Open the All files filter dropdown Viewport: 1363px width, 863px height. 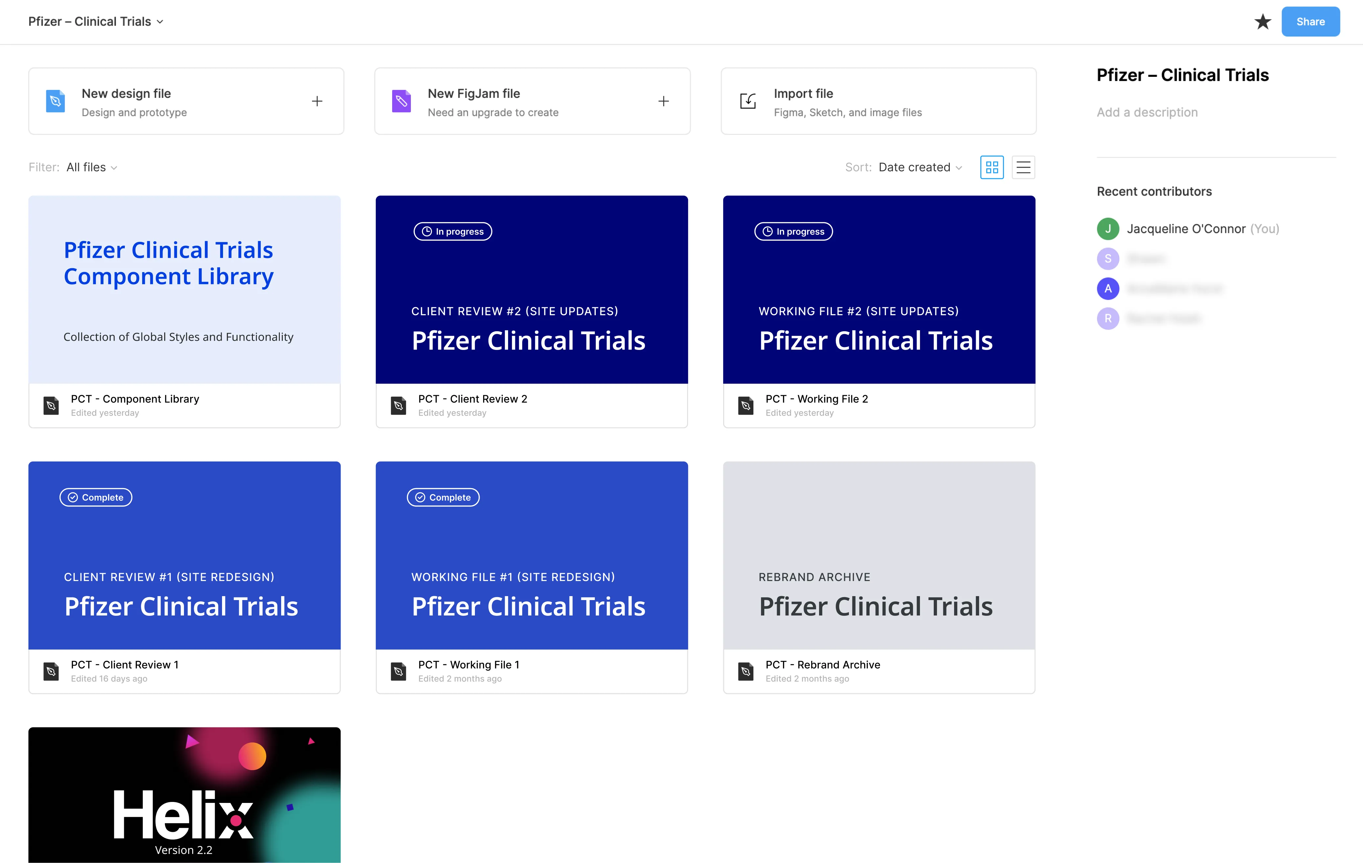click(92, 167)
